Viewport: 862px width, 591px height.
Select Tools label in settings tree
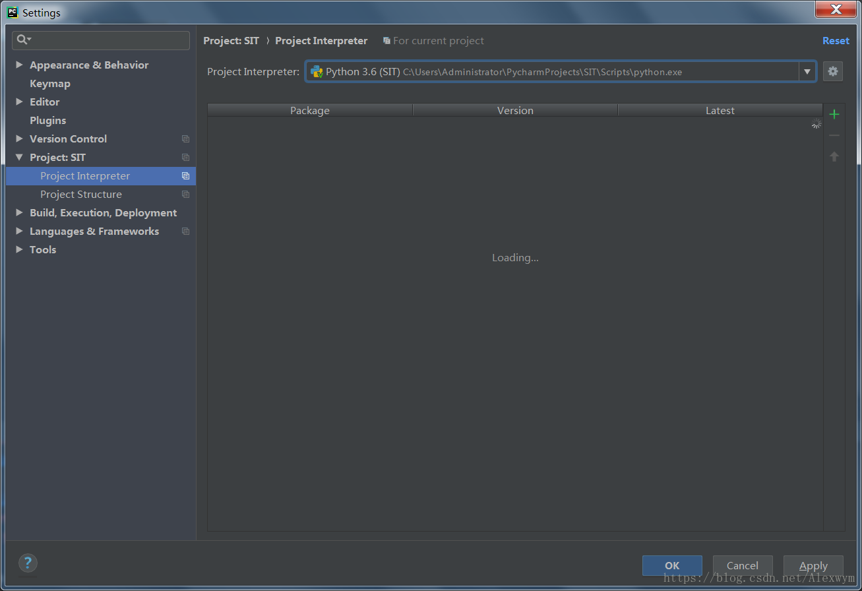43,249
